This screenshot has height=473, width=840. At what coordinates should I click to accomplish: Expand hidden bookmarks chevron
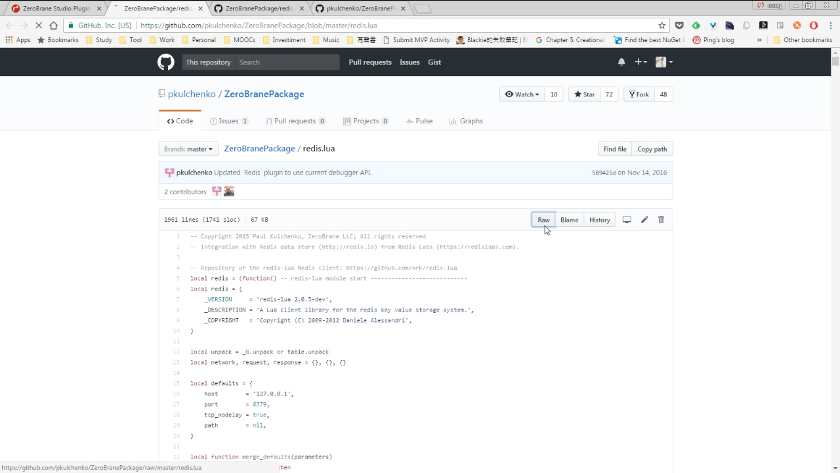click(759, 40)
